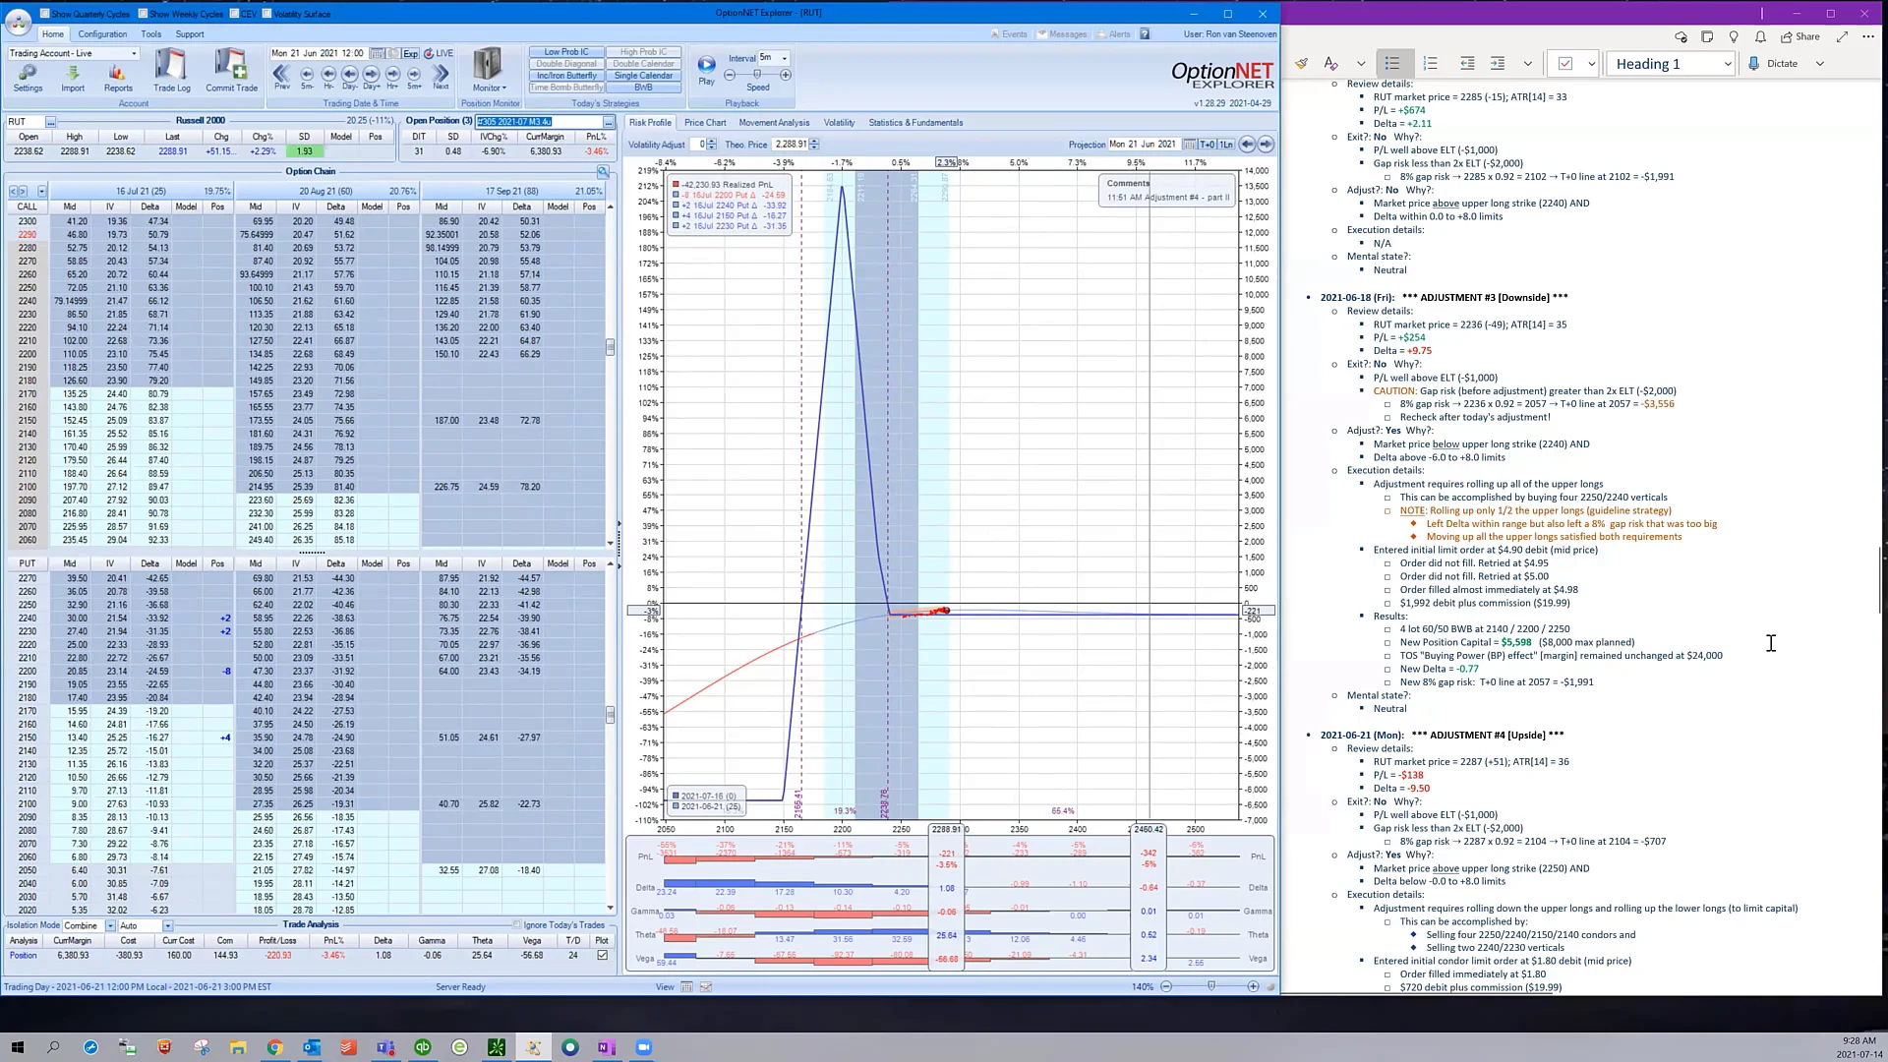
Task: Click the numbered list icon in OneNote
Action: pyautogui.click(x=1431, y=64)
